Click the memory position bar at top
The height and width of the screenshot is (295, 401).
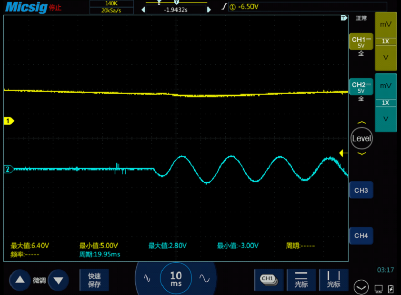tap(176, 2)
